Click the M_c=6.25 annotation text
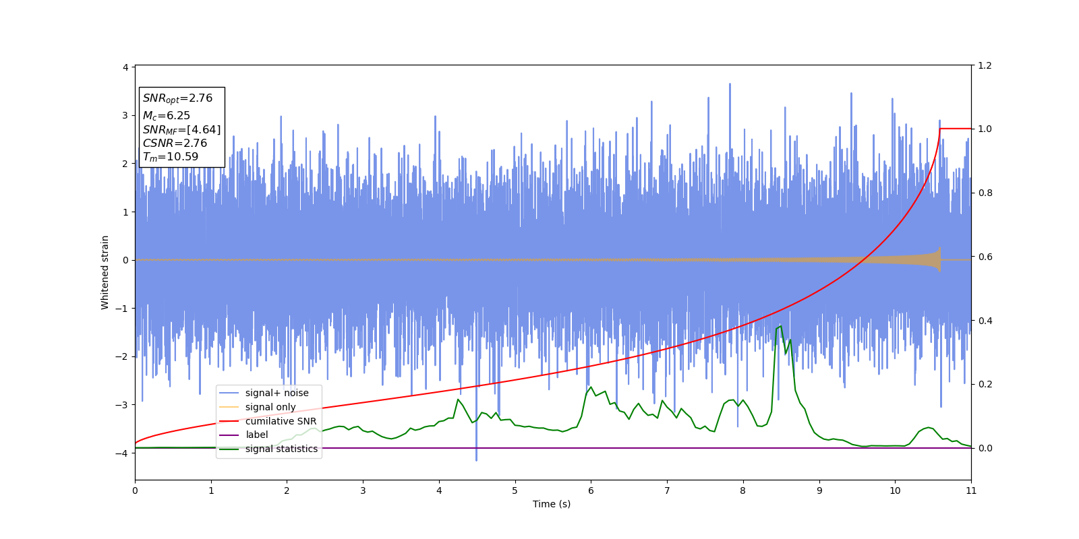1079x539 pixels. (x=167, y=116)
